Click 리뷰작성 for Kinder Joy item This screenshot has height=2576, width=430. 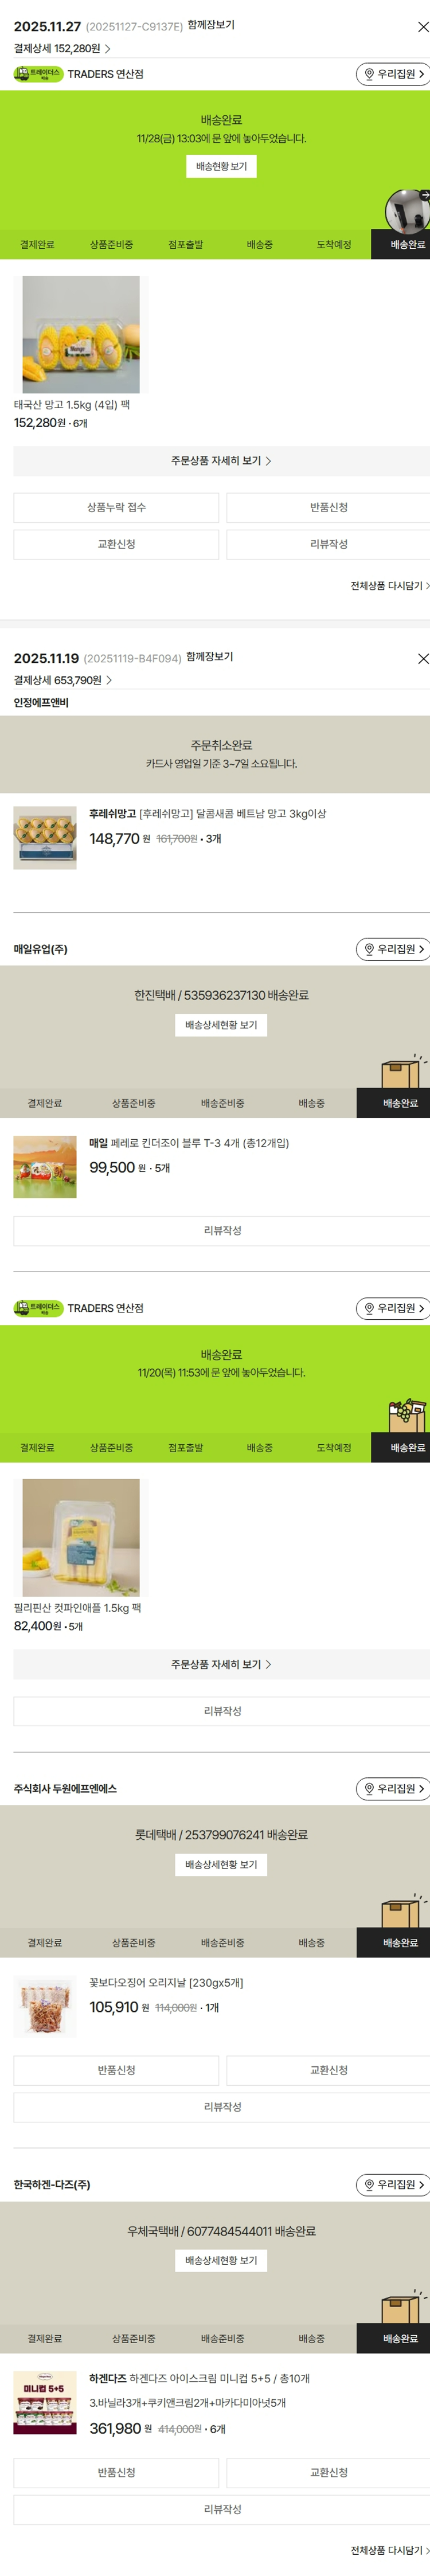tap(221, 1230)
